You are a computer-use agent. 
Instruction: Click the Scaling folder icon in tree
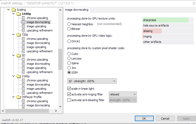13,10
